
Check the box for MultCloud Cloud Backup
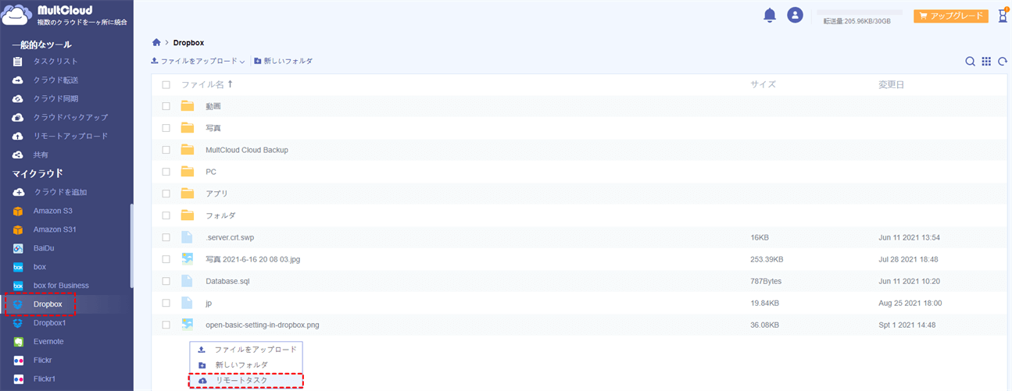click(166, 150)
